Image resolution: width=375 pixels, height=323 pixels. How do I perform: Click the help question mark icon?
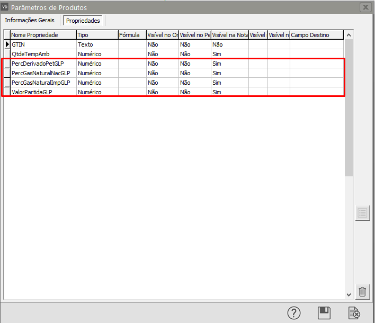tap(294, 313)
